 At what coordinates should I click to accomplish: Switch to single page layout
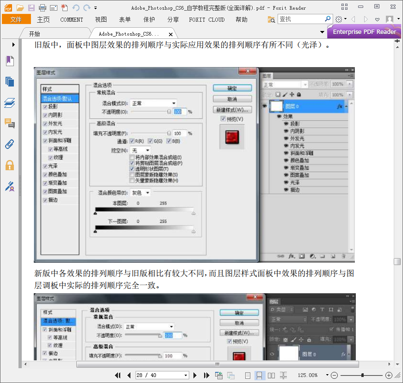coord(248,376)
